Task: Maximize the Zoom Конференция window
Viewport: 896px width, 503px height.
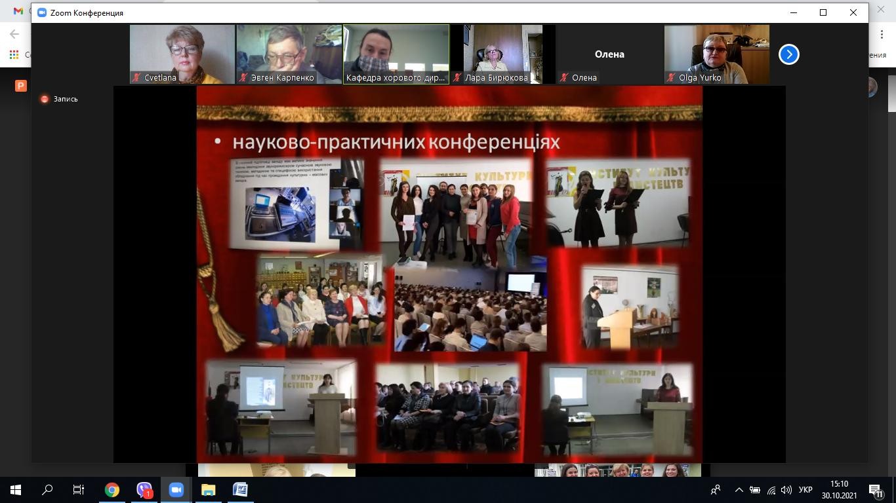Action: click(x=823, y=12)
